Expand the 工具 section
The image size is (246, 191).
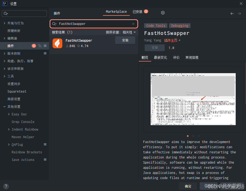[x=4, y=76]
